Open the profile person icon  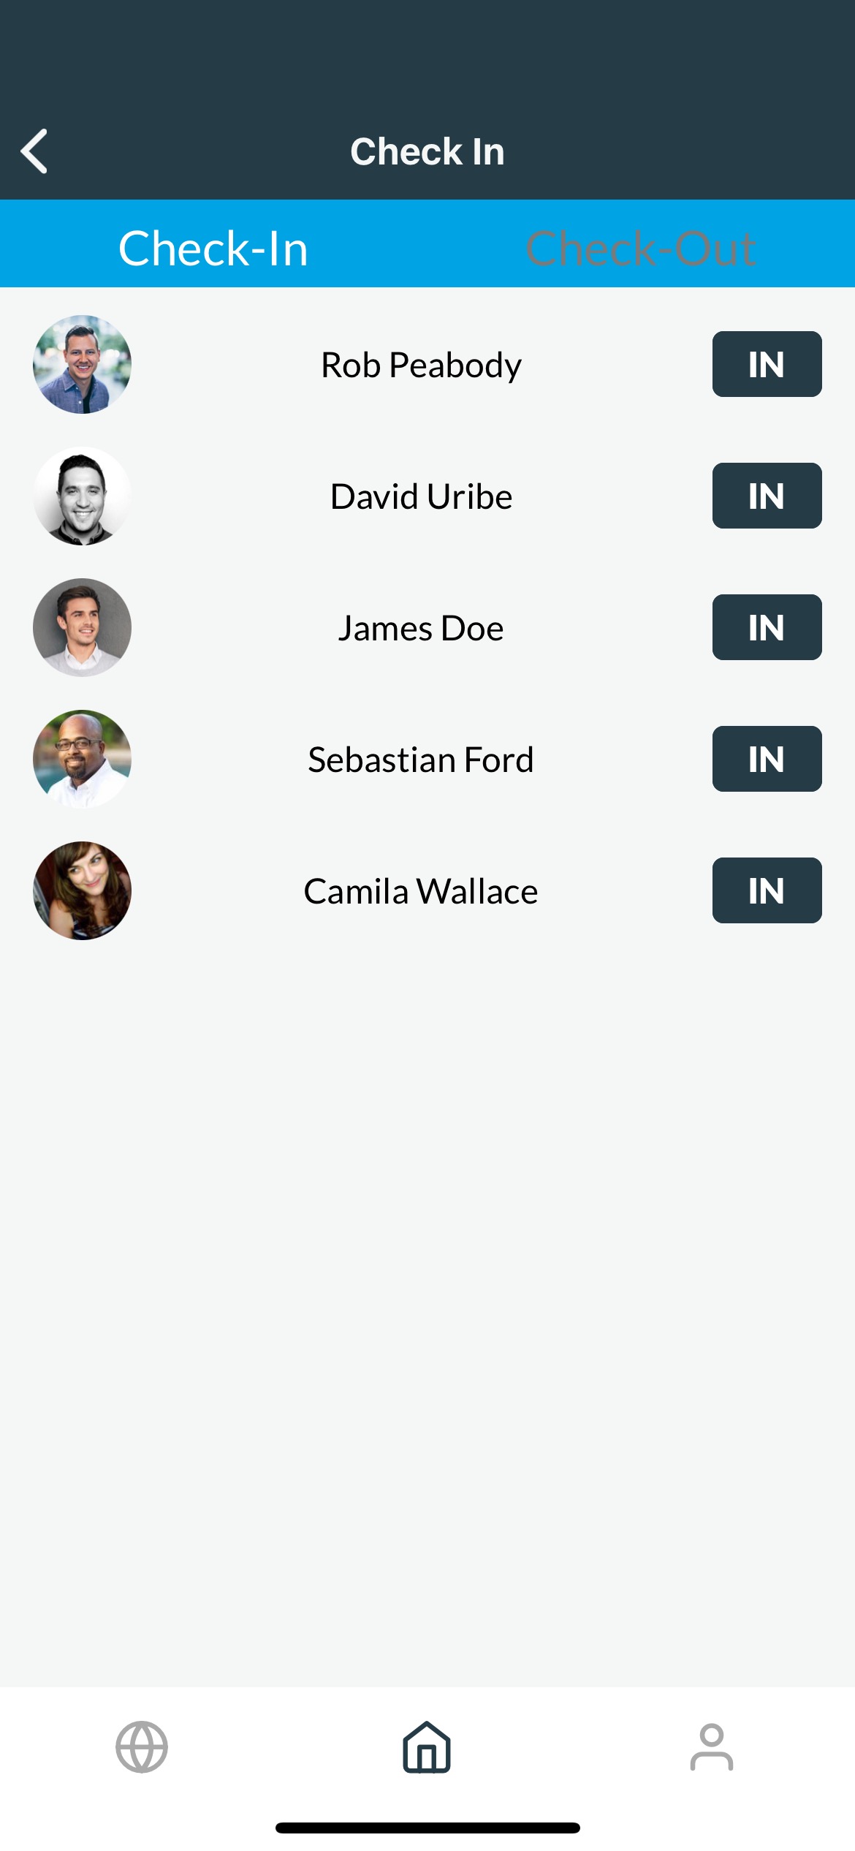point(712,1747)
